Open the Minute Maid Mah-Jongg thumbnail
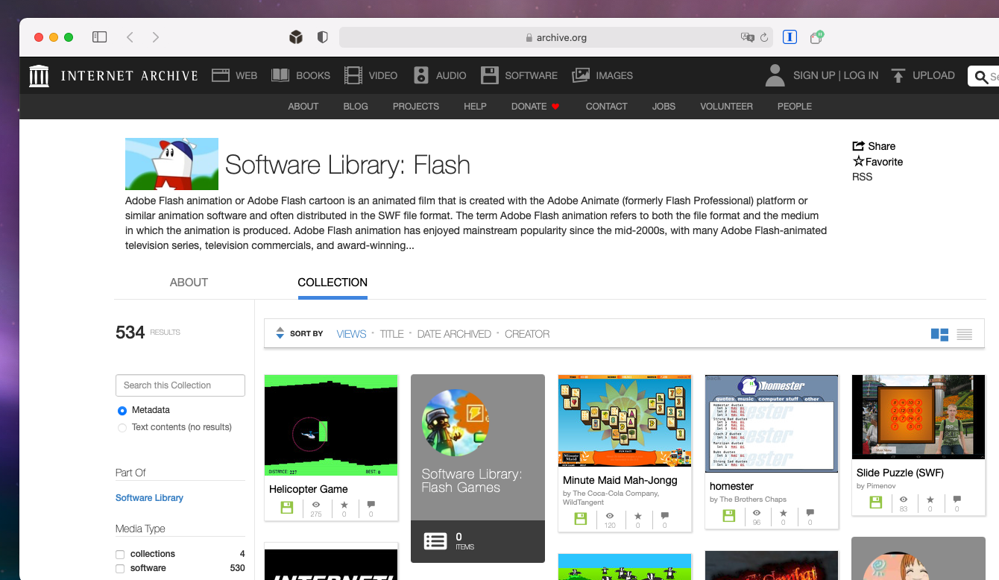This screenshot has height=580, width=999. 625,420
